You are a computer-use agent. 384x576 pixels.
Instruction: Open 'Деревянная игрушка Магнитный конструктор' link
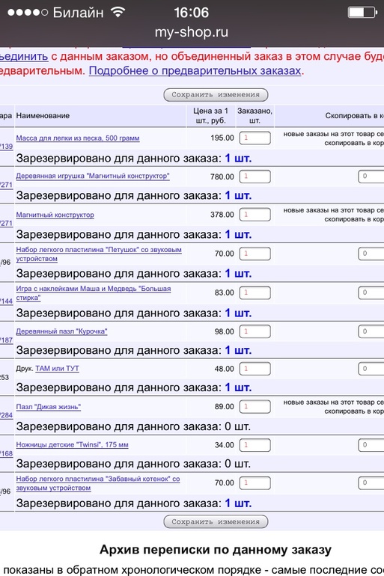pyautogui.click(x=93, y=176)
